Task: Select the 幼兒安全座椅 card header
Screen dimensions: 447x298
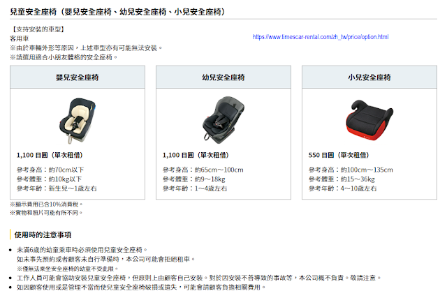Action: [223, 77]
